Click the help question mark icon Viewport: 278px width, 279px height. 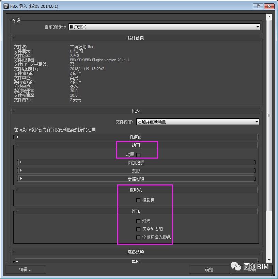(x=257, y=6)
